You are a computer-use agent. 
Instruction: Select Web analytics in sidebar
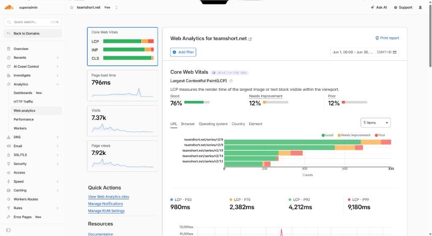click(36, 111)
